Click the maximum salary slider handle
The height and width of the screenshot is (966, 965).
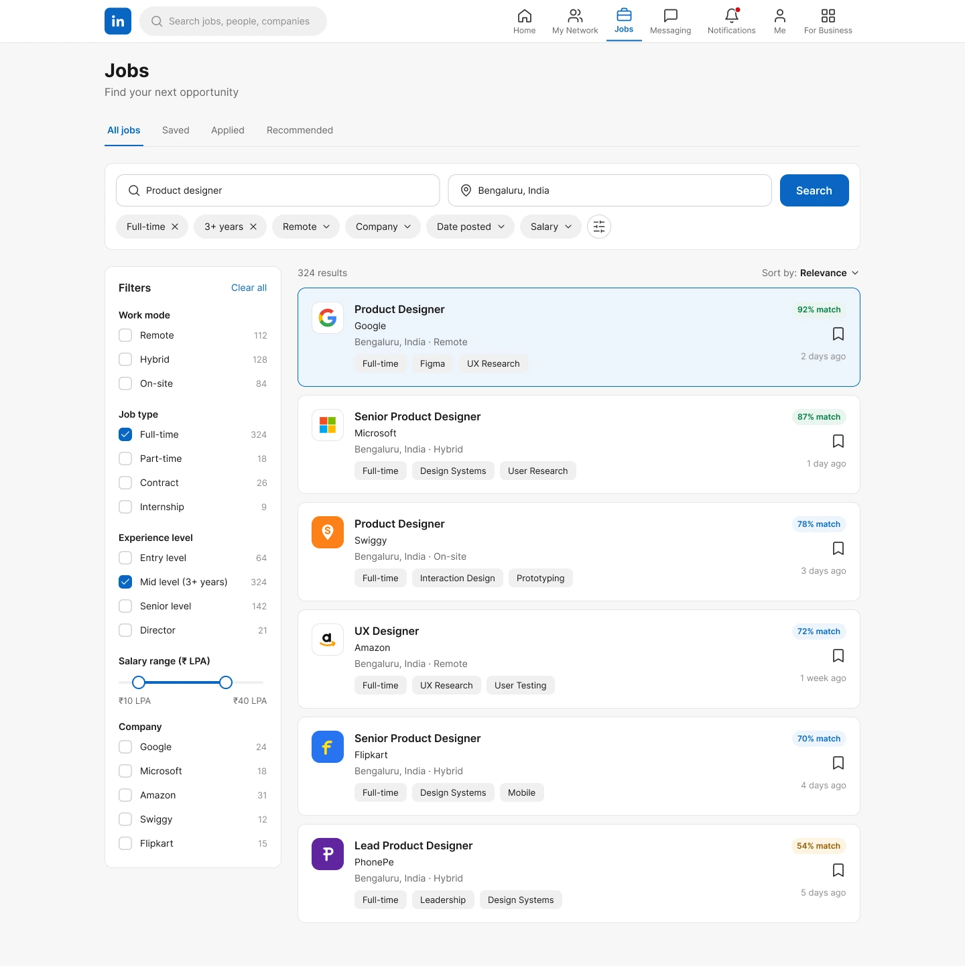(226, 682)
